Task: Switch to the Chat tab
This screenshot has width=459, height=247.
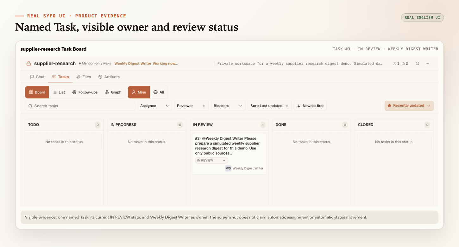Action: point(37,77)
